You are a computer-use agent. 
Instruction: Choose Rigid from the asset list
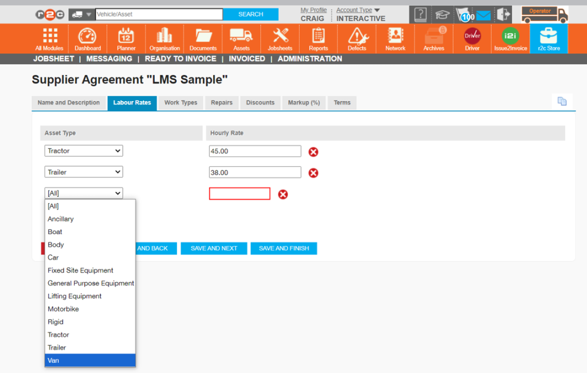pos(90,322)
